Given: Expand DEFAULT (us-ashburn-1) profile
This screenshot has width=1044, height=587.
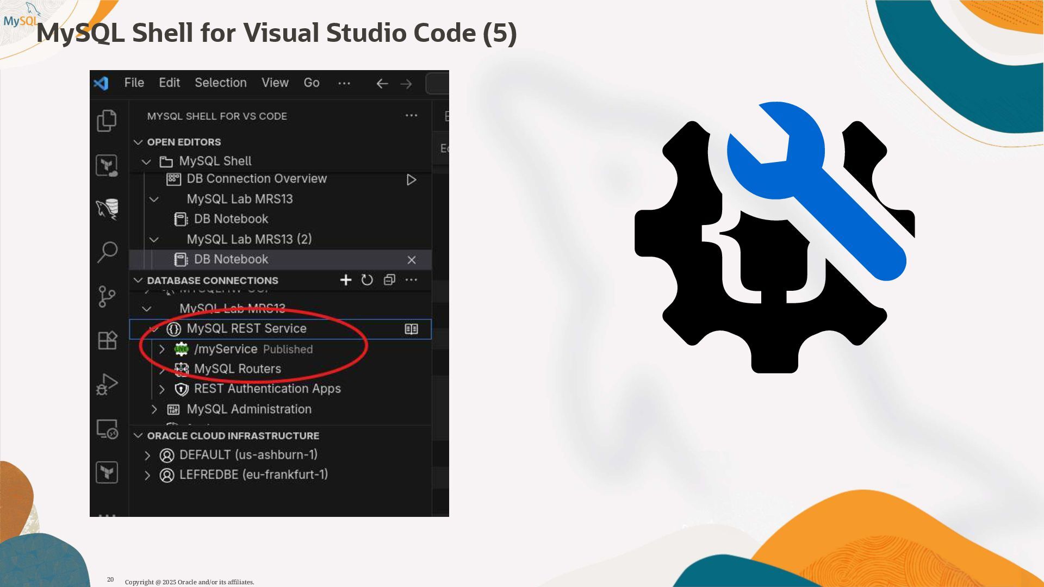Looking at the screenshot, I should tap(147, 455).
